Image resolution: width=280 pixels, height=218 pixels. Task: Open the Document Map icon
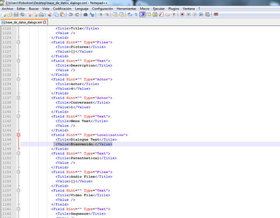[155, 14]
